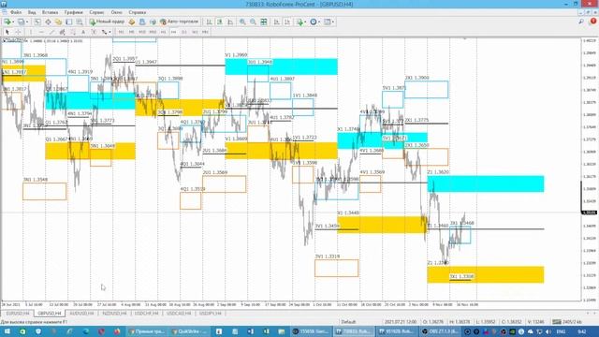
Task: Select the Z1 1.3620 level label
Action: [x=438, y=172]
